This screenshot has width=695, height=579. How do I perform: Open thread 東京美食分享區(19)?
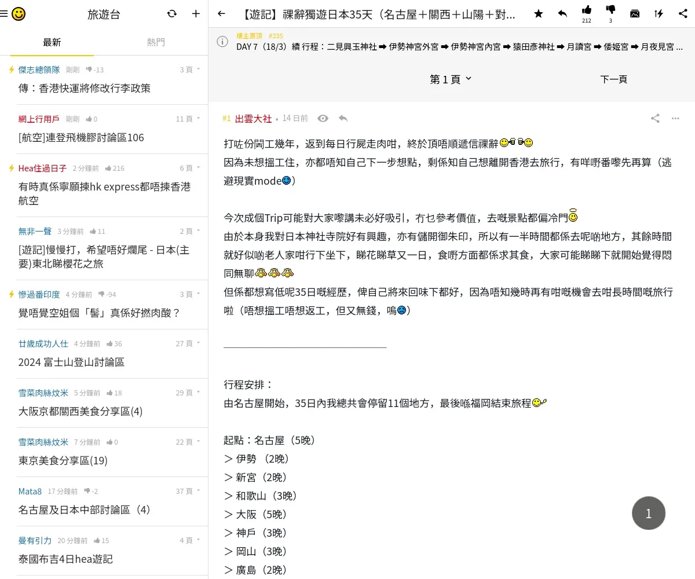point(63,460)
